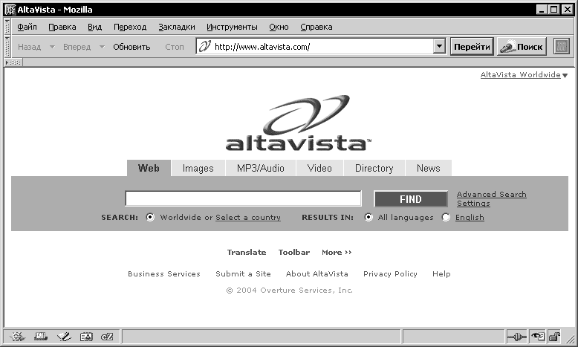Collapse the menu bar grippy

(7, 27)
